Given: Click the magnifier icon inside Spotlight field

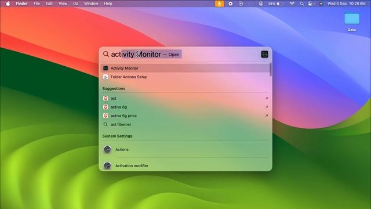Looking at the screenshot, I should pyautogui.click(x=106, y=54).
